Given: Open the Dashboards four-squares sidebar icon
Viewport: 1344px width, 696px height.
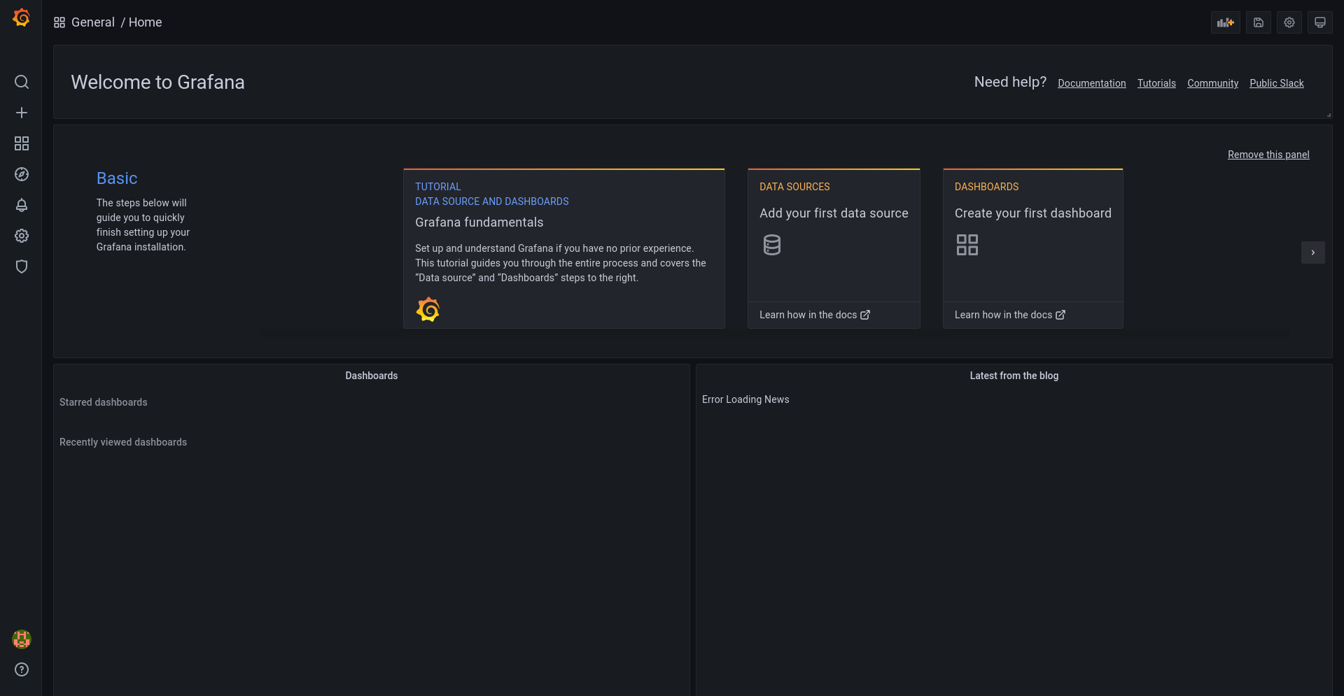Looking at the screenshot, I should [22, 143].
